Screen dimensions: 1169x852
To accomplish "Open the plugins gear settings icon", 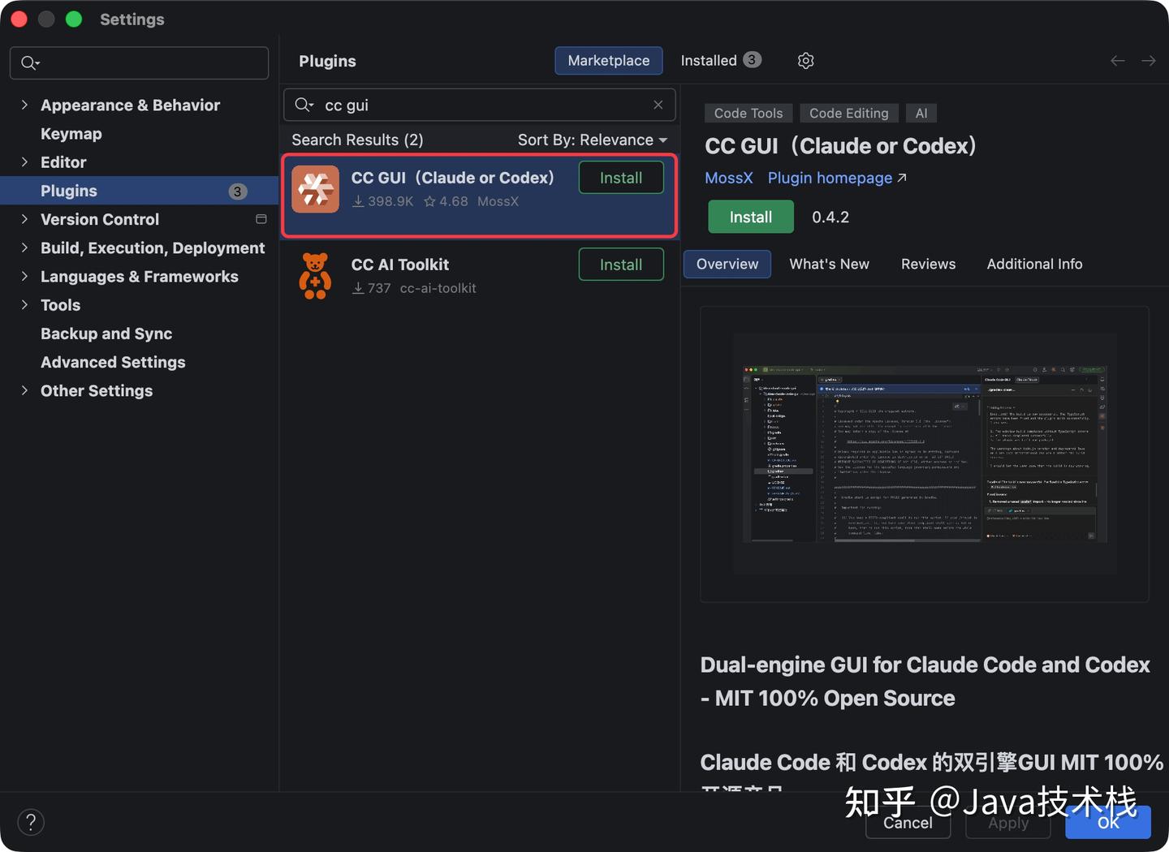I will pyautogui.click(x=805, y=61).
